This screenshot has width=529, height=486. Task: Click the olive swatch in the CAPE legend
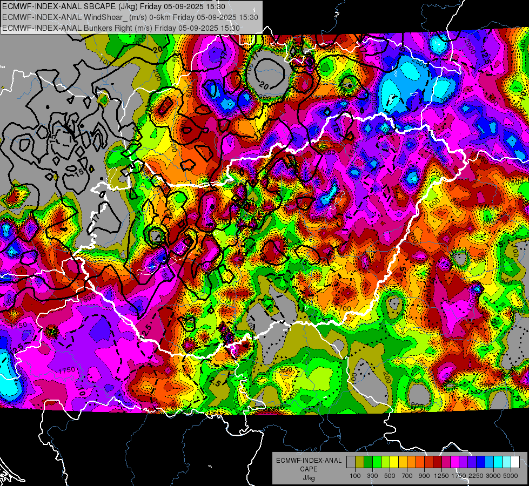[360, 462]
